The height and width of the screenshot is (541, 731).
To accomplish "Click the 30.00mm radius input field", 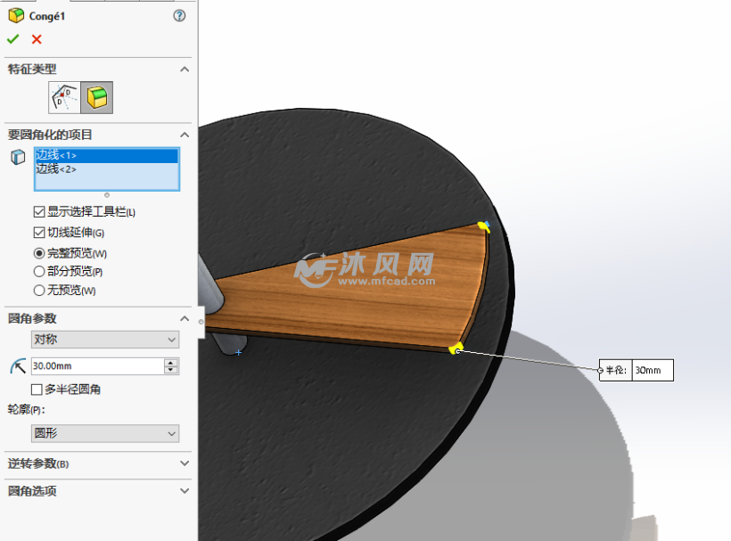I will tap(97, 366).
